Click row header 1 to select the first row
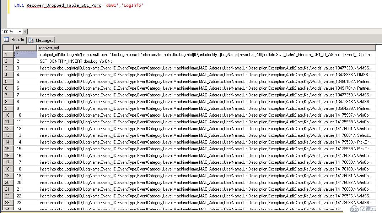 pos(7,54)
